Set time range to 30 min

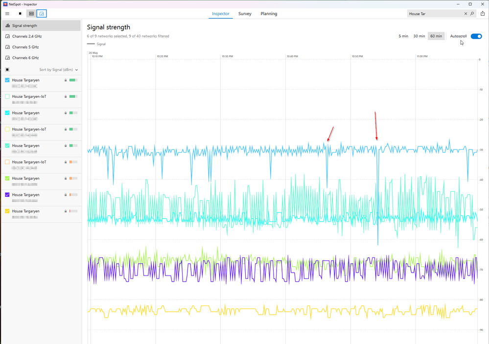point(419,36)
